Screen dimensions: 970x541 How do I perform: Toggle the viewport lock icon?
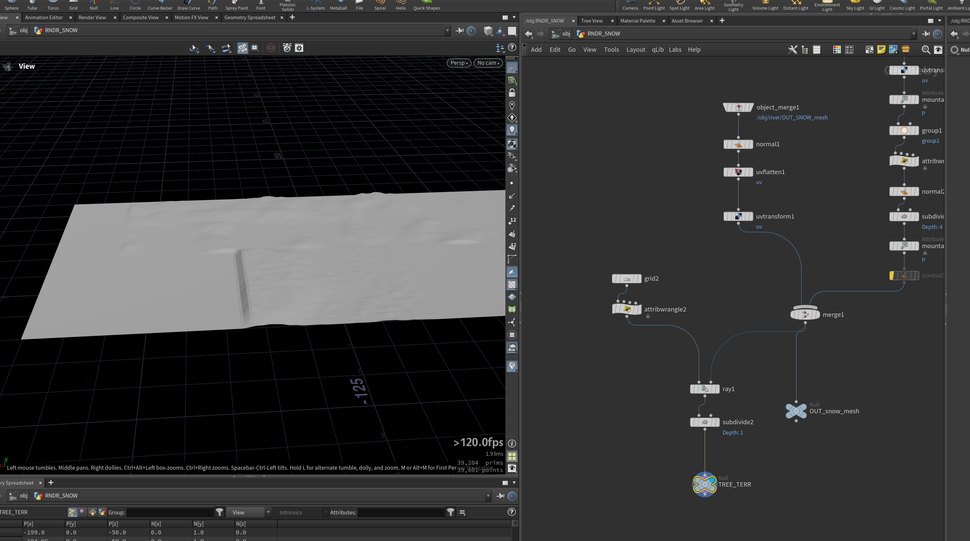click(x=512, y=93)
